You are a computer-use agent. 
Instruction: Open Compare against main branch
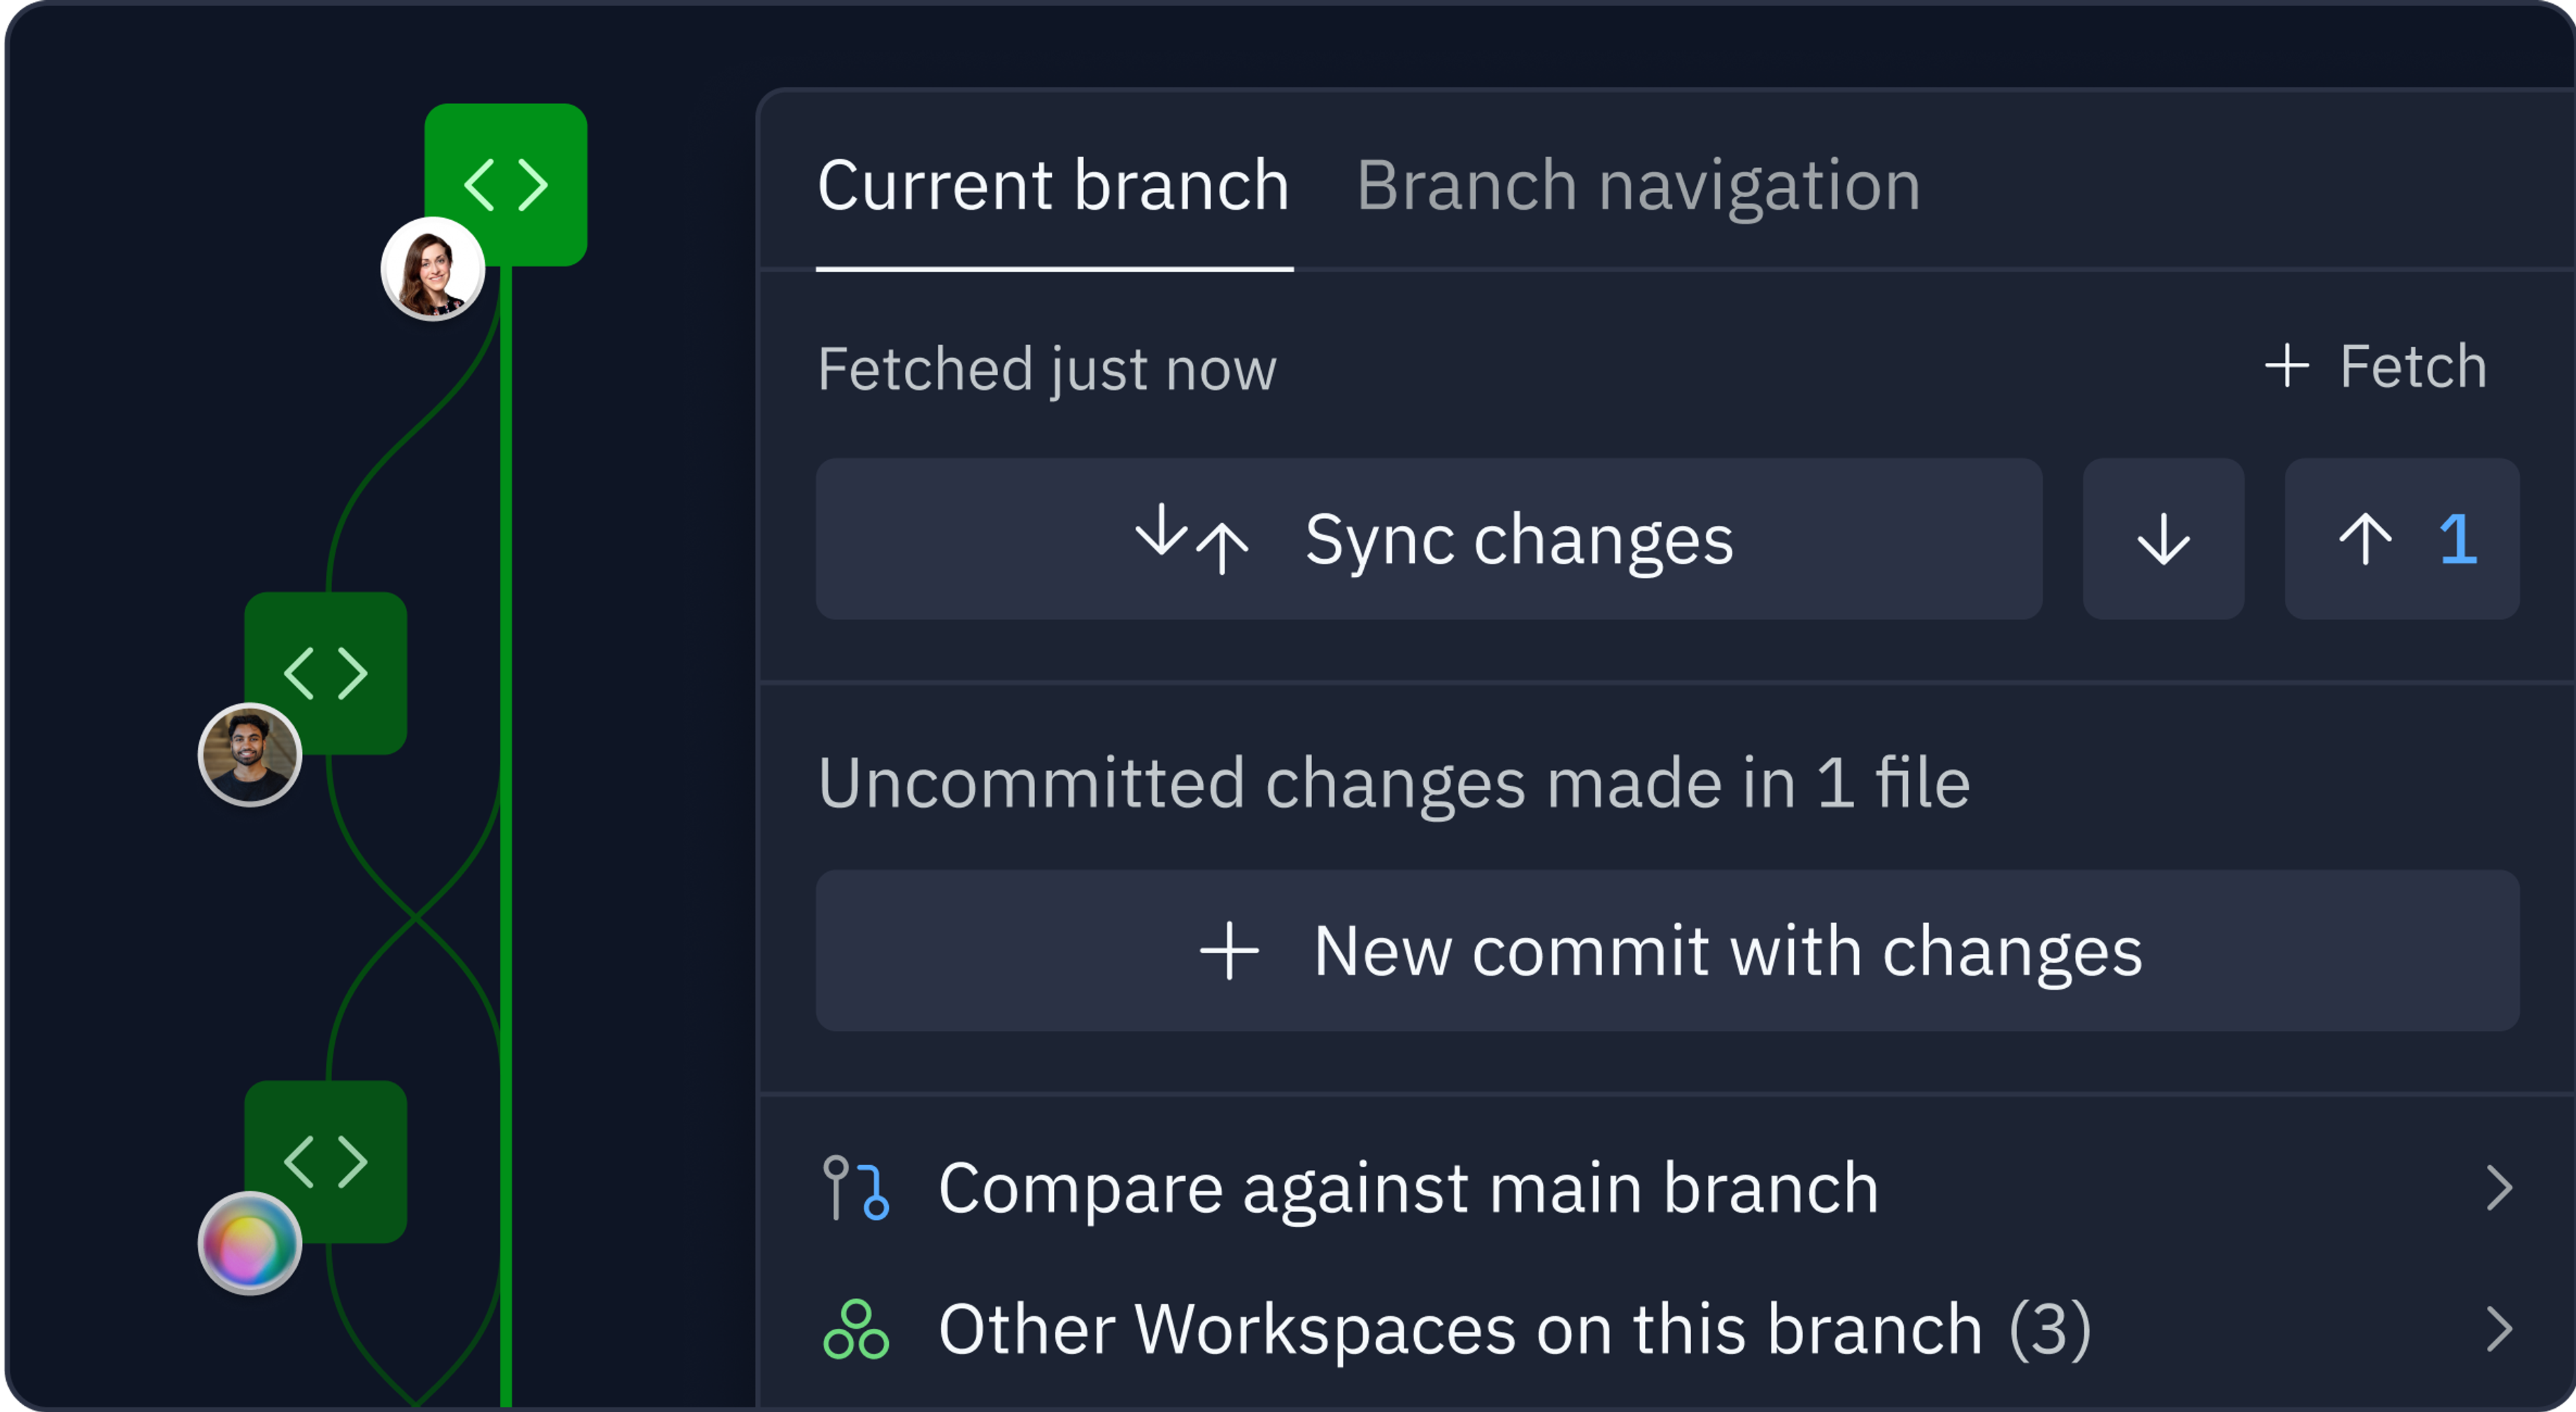pos(1668,1188)
